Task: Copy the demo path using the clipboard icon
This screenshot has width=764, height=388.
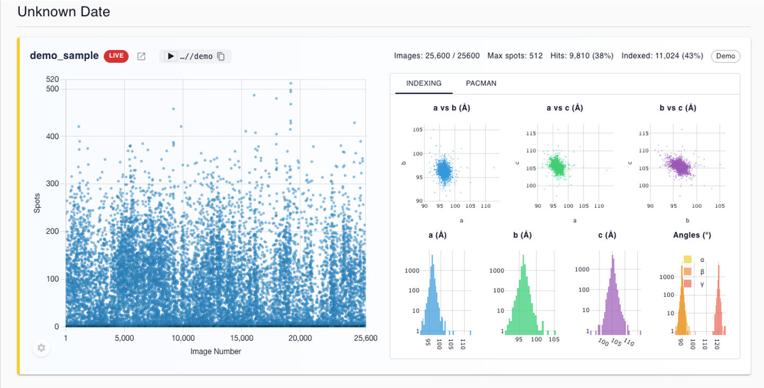Action: click(x=221, y=56)
